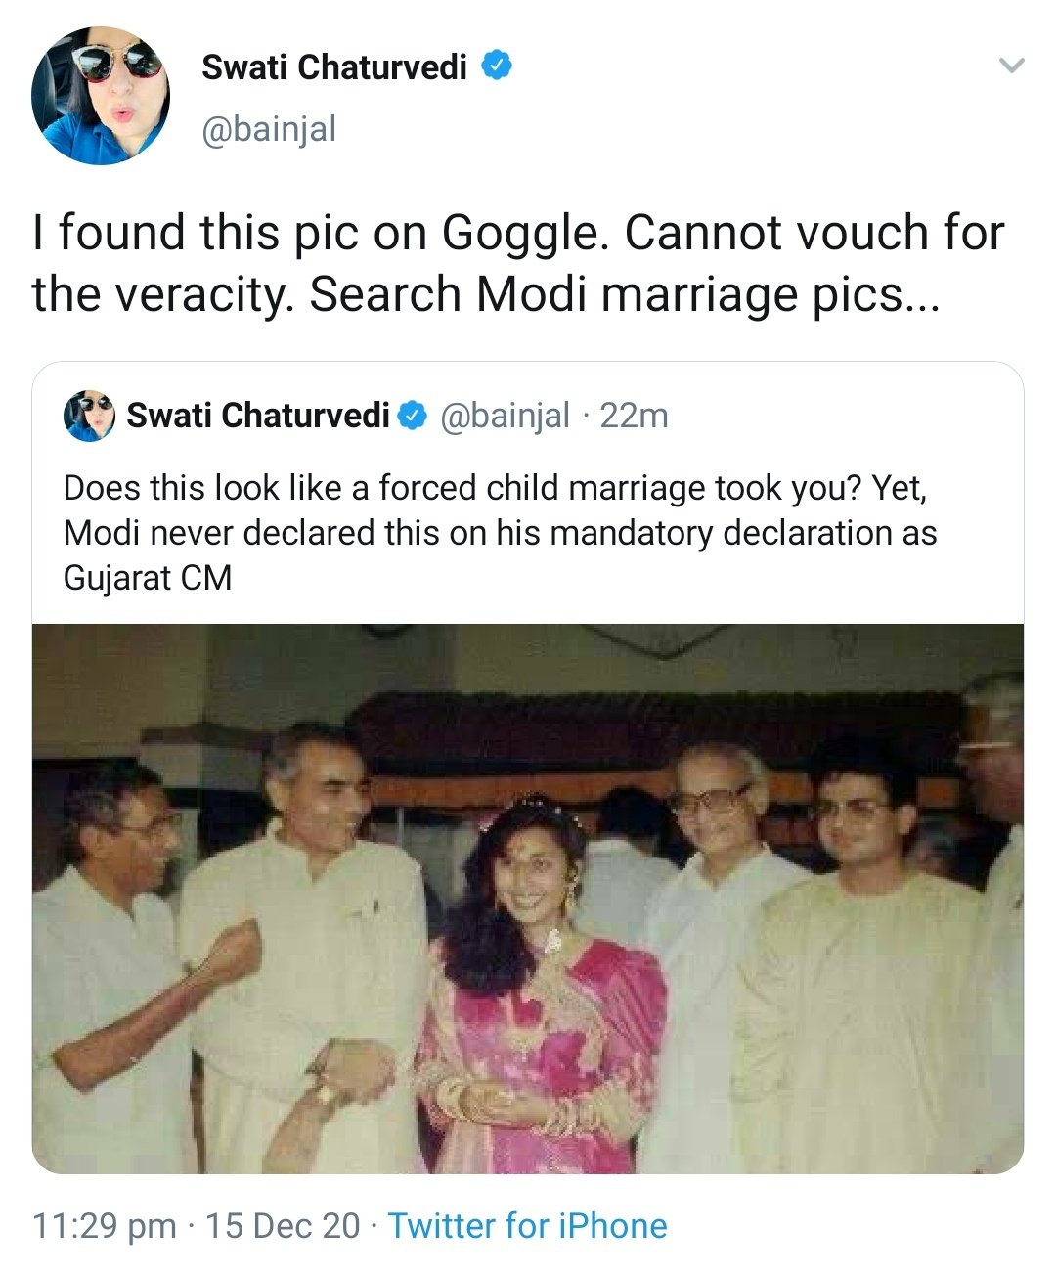The width and height of the screenshot is (1056, 1276).
Task: Click the 'Gujarat CM' text in quoted tweet
Action: pyautogui.click(x=148, y=578)
